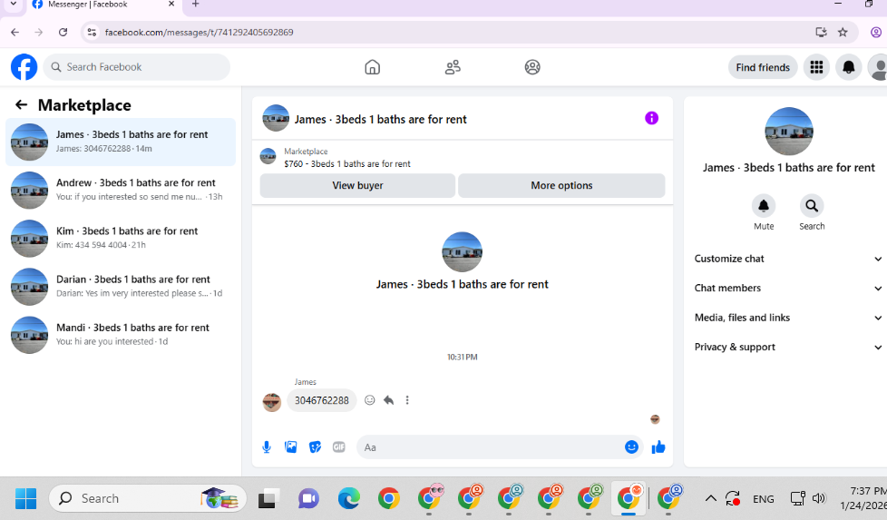887x520 pixels.
Task: Click the Find friends button
Action: tap(763, 67)
